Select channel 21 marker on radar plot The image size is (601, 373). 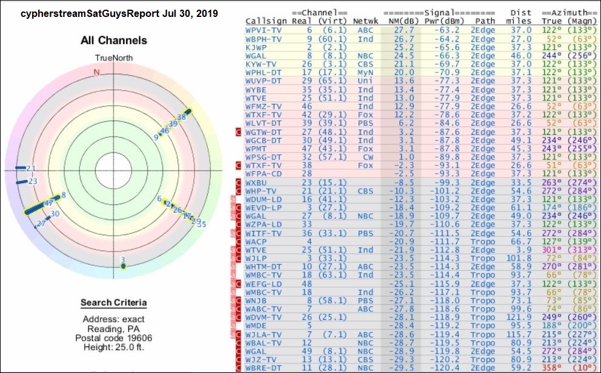[31, 168]
